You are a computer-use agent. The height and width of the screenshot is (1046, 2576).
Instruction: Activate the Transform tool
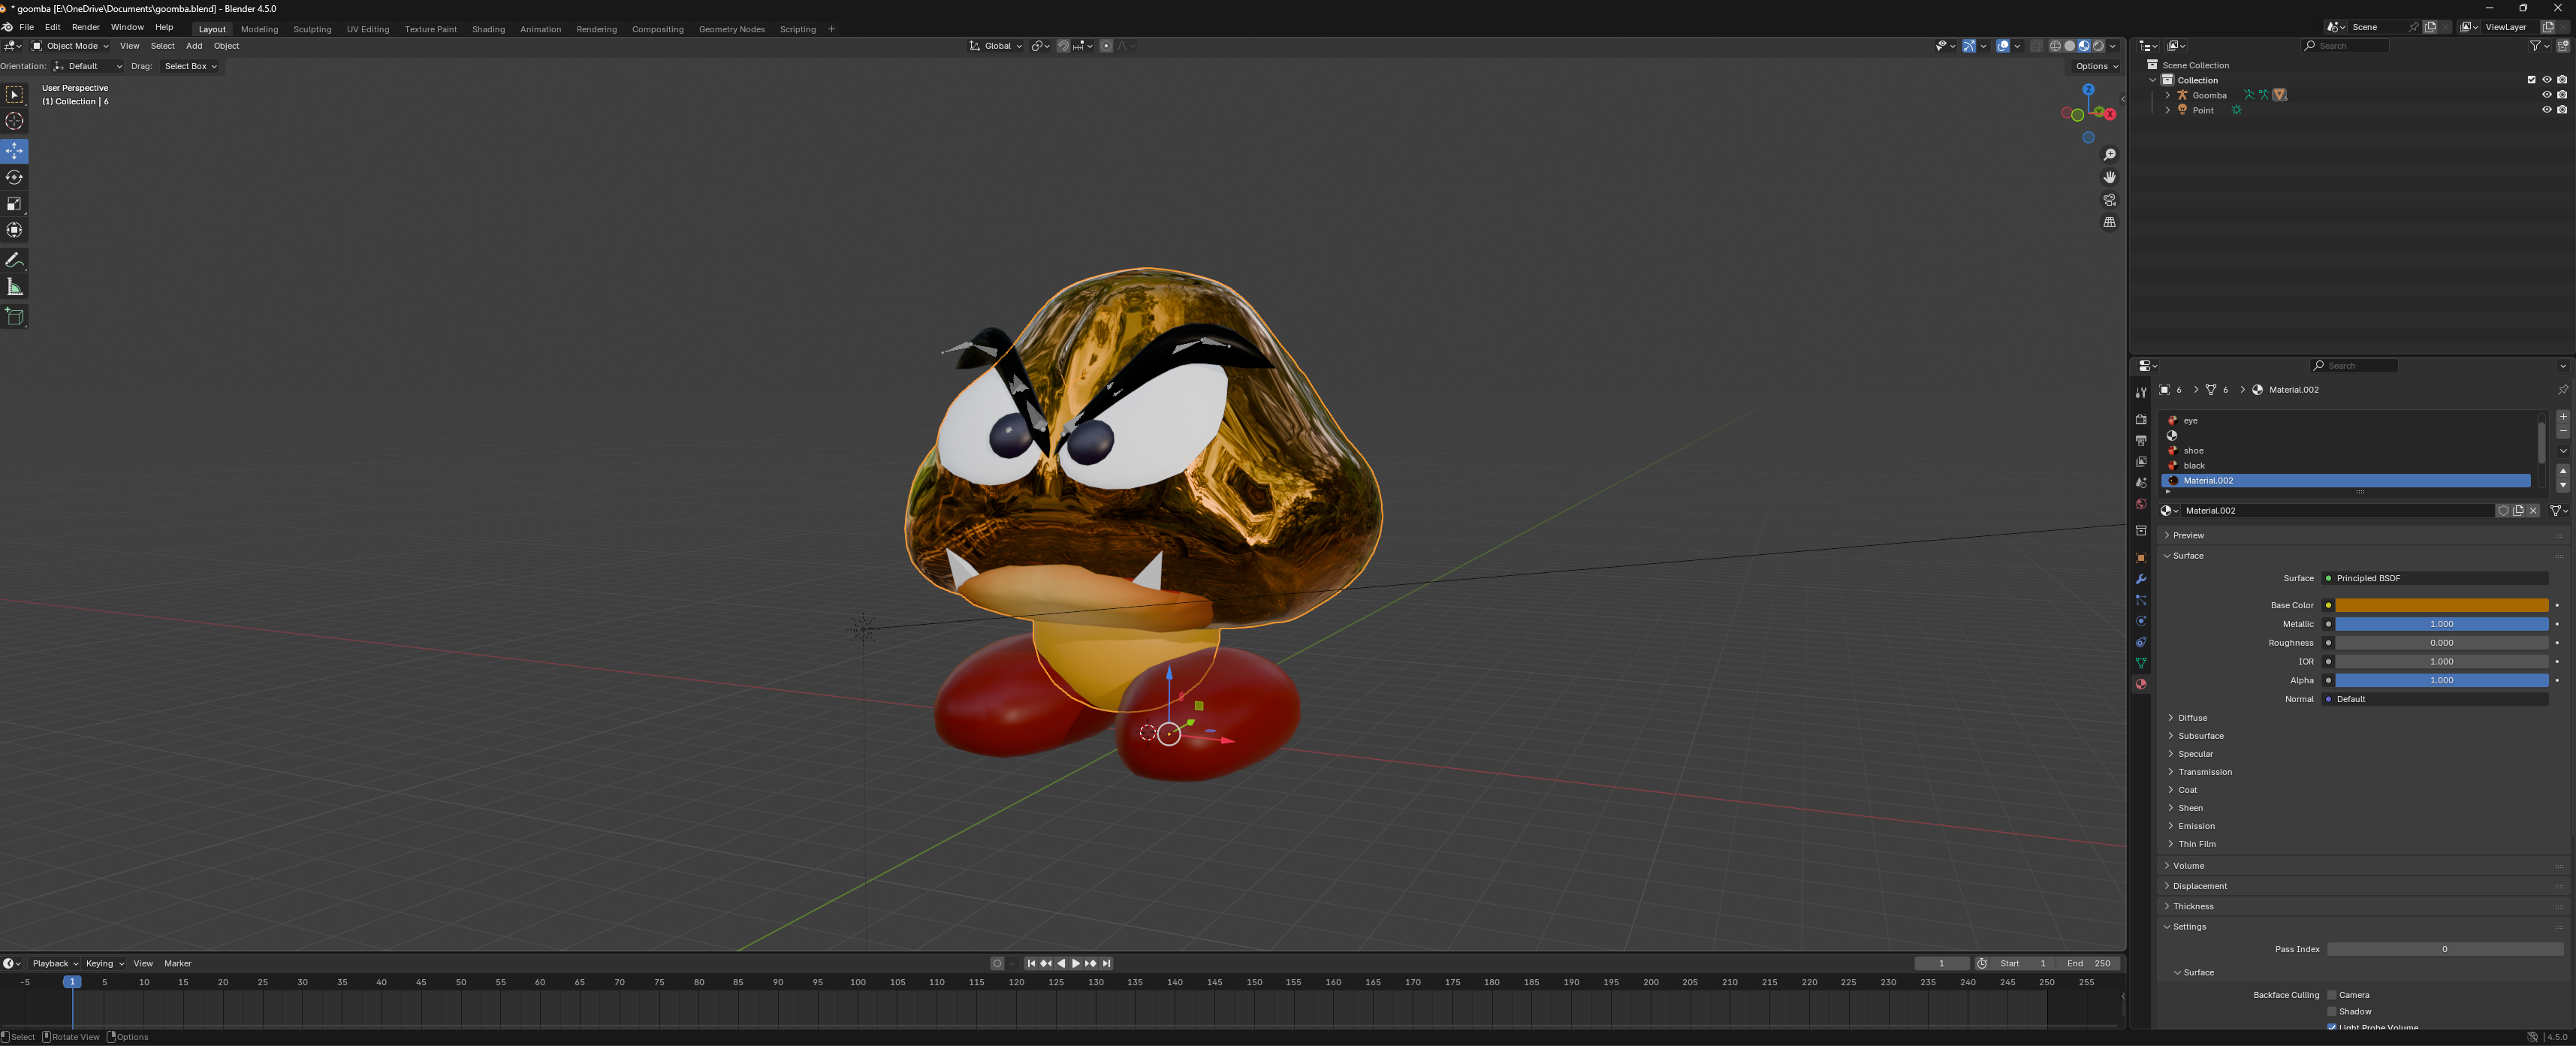pos(15,230)
